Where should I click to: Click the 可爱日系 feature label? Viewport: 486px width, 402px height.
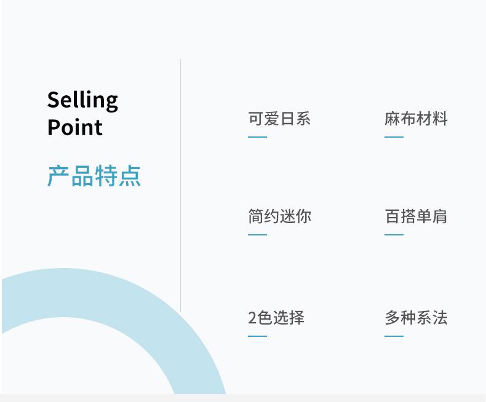point(279,119)
